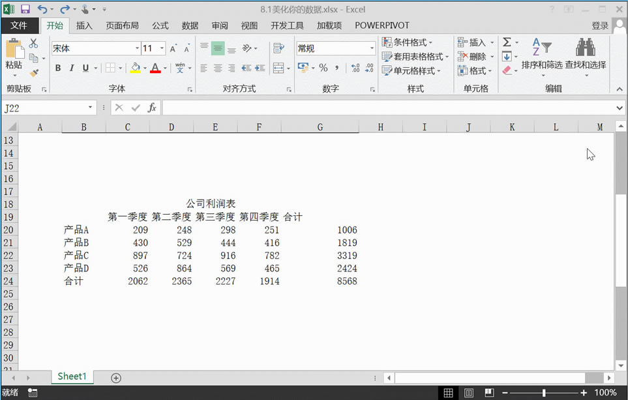This screenshot has width=628, height=400.
Task: Click the Wrap Text icon
Action: point(279,48)
